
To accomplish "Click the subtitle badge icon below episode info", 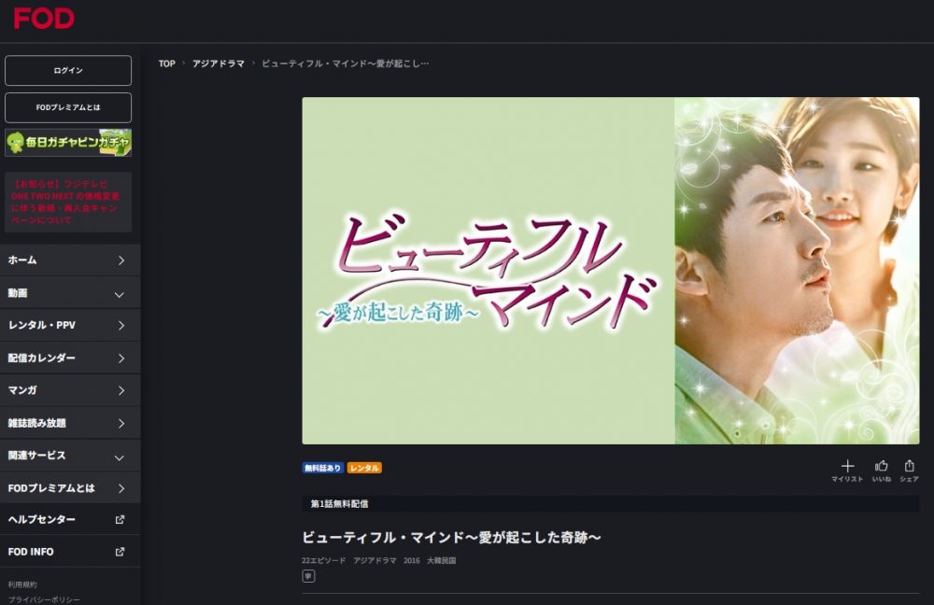I will pos(308,576).
